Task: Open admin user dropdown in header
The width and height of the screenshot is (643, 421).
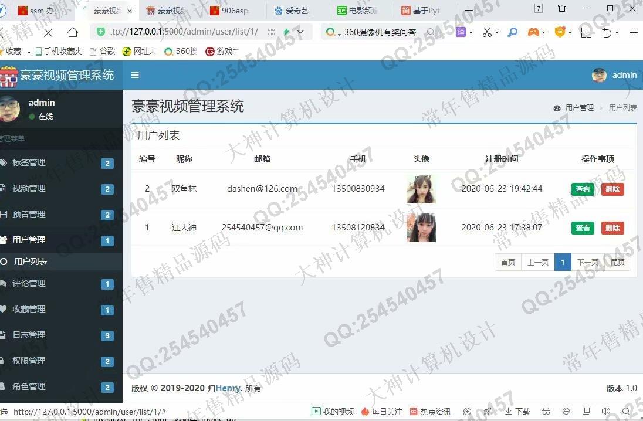Action: click(615, 75)
